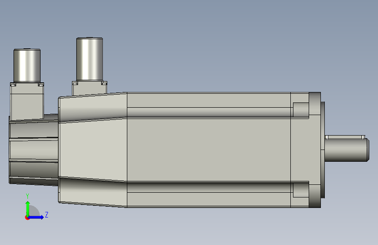Click the blue Z axis arrow of triad
378x245 pixels.
coord(36,217)
